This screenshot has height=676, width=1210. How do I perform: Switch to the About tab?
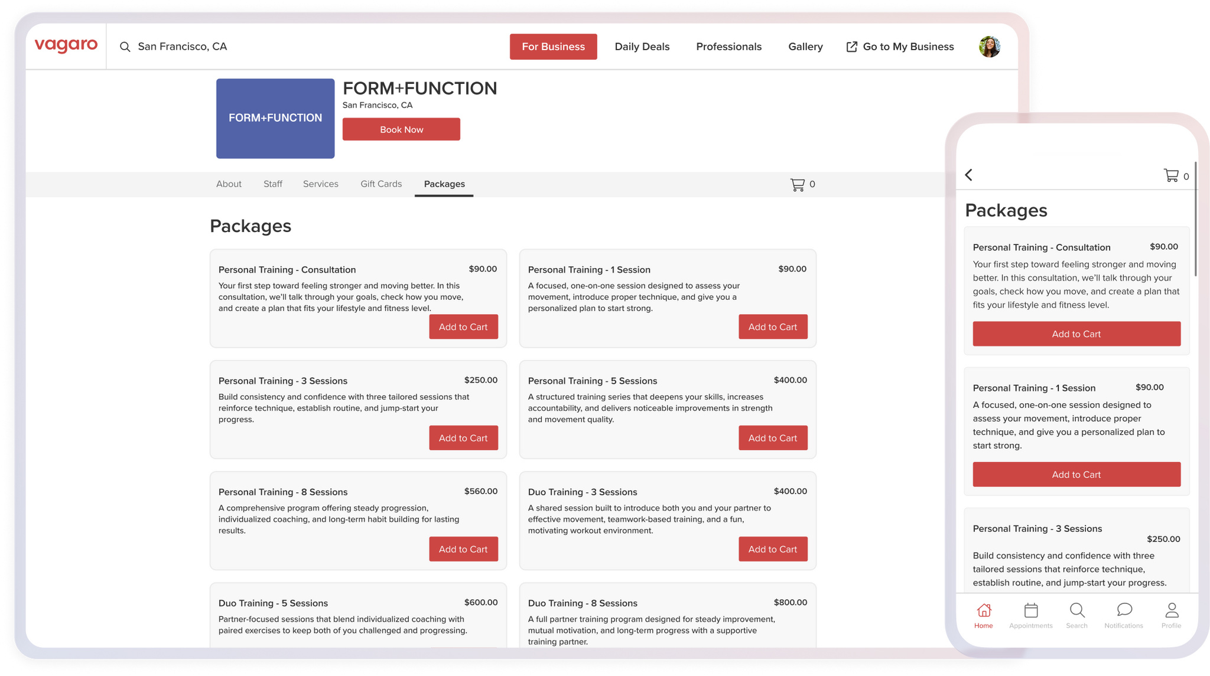pyautogui.click(x=229, y=184)
